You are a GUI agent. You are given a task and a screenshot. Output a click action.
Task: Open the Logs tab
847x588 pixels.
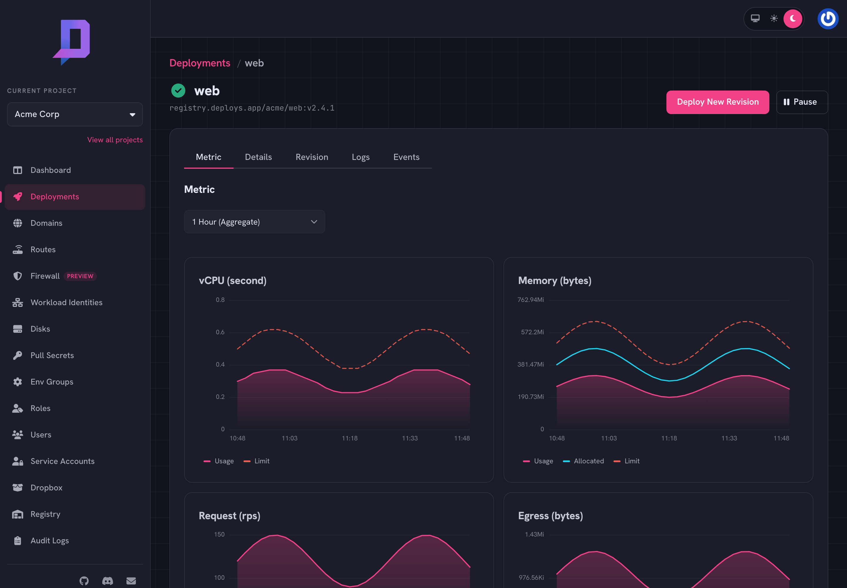point(361,157)
